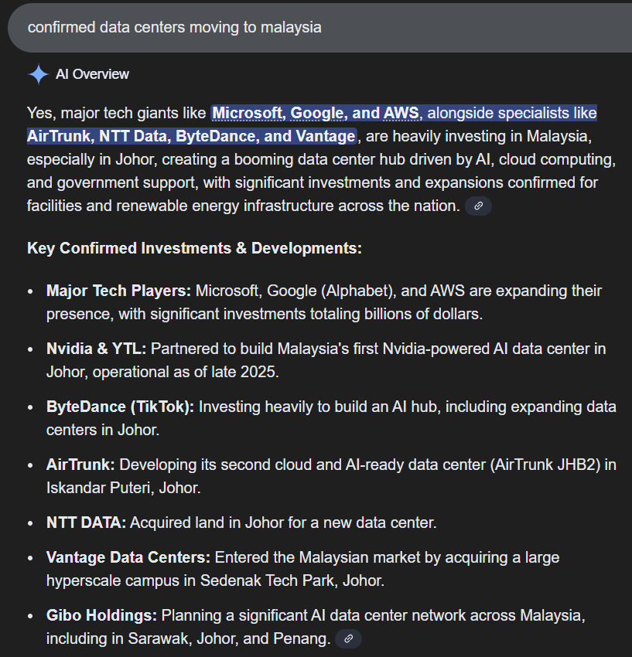
Task: Click the "Key Confirmed Investments & Developments" heading
Action: [x=194, y=249]
